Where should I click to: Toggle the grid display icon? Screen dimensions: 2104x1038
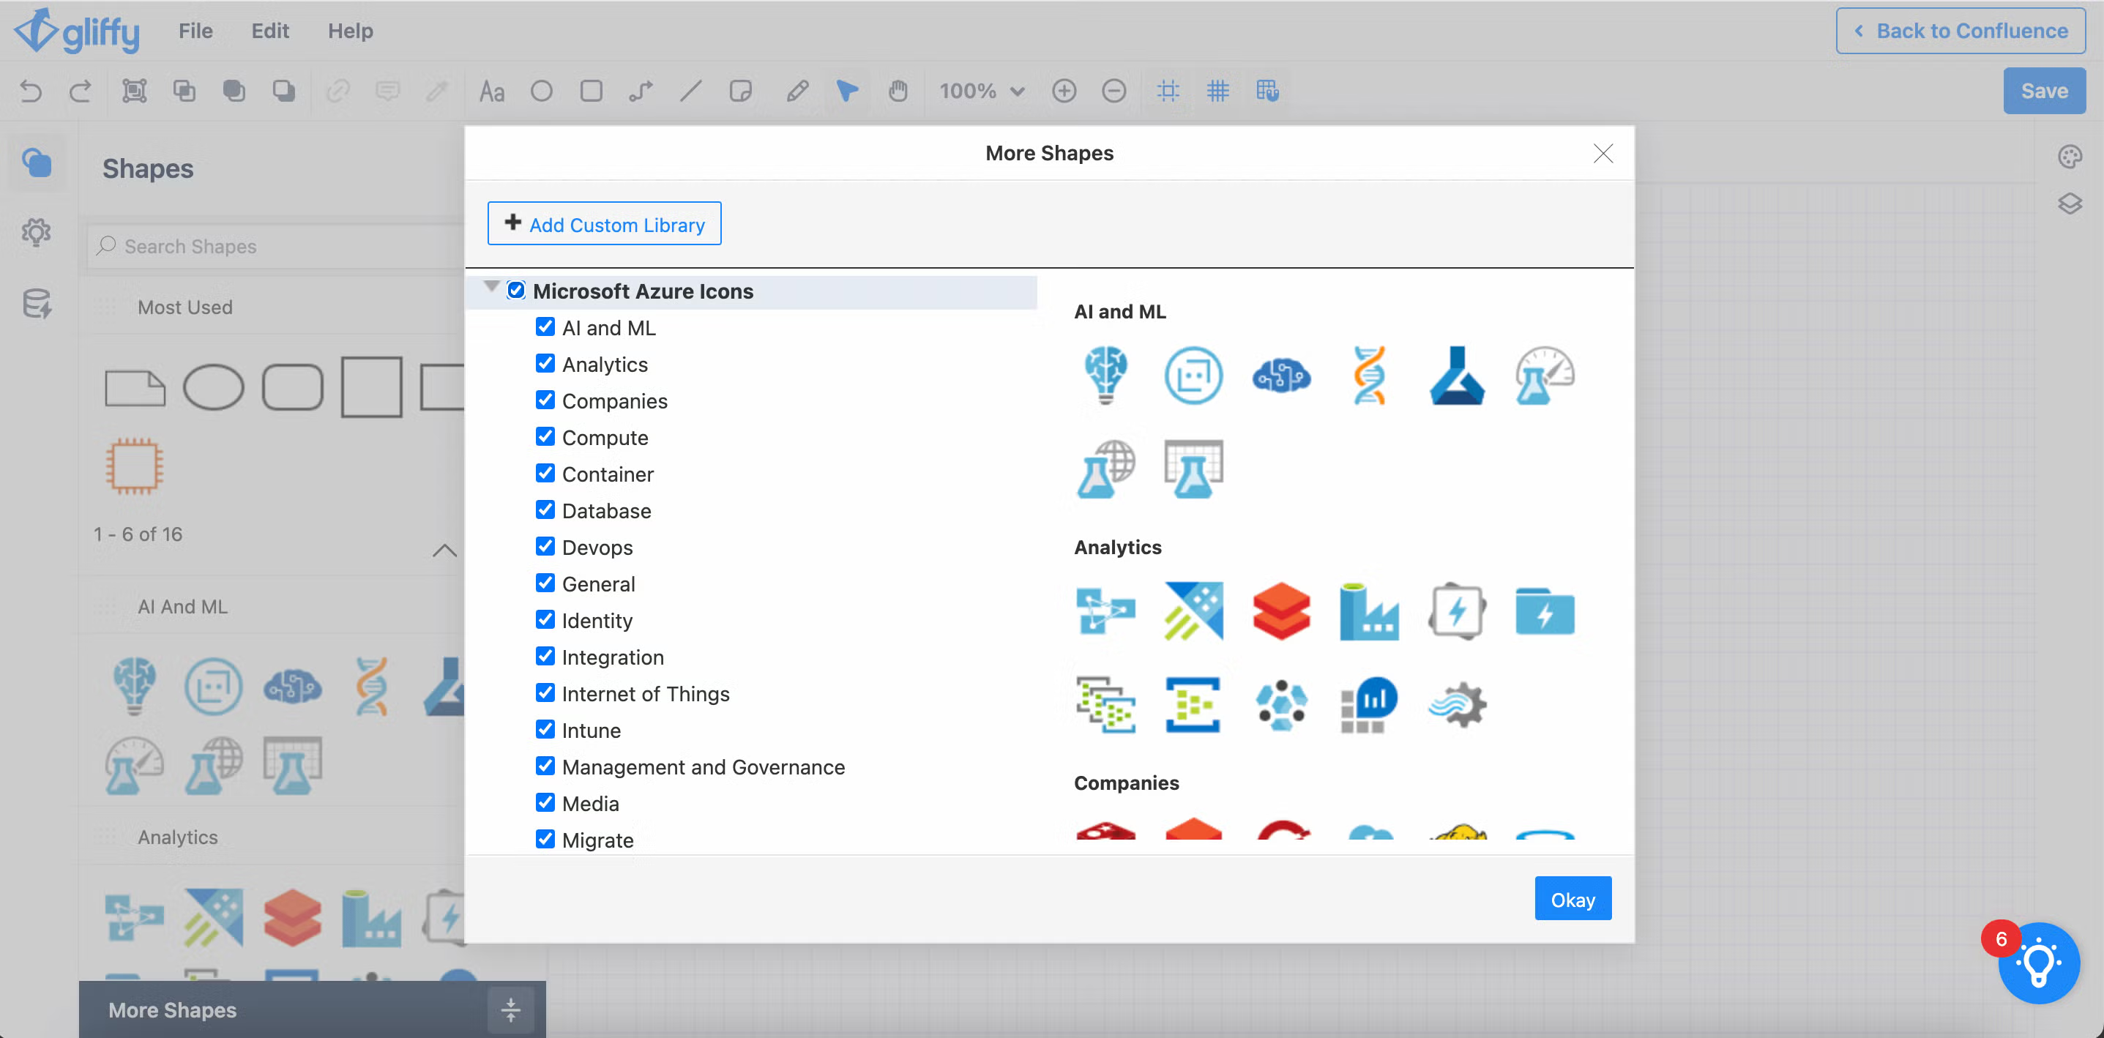click(x=1217, y=91)
